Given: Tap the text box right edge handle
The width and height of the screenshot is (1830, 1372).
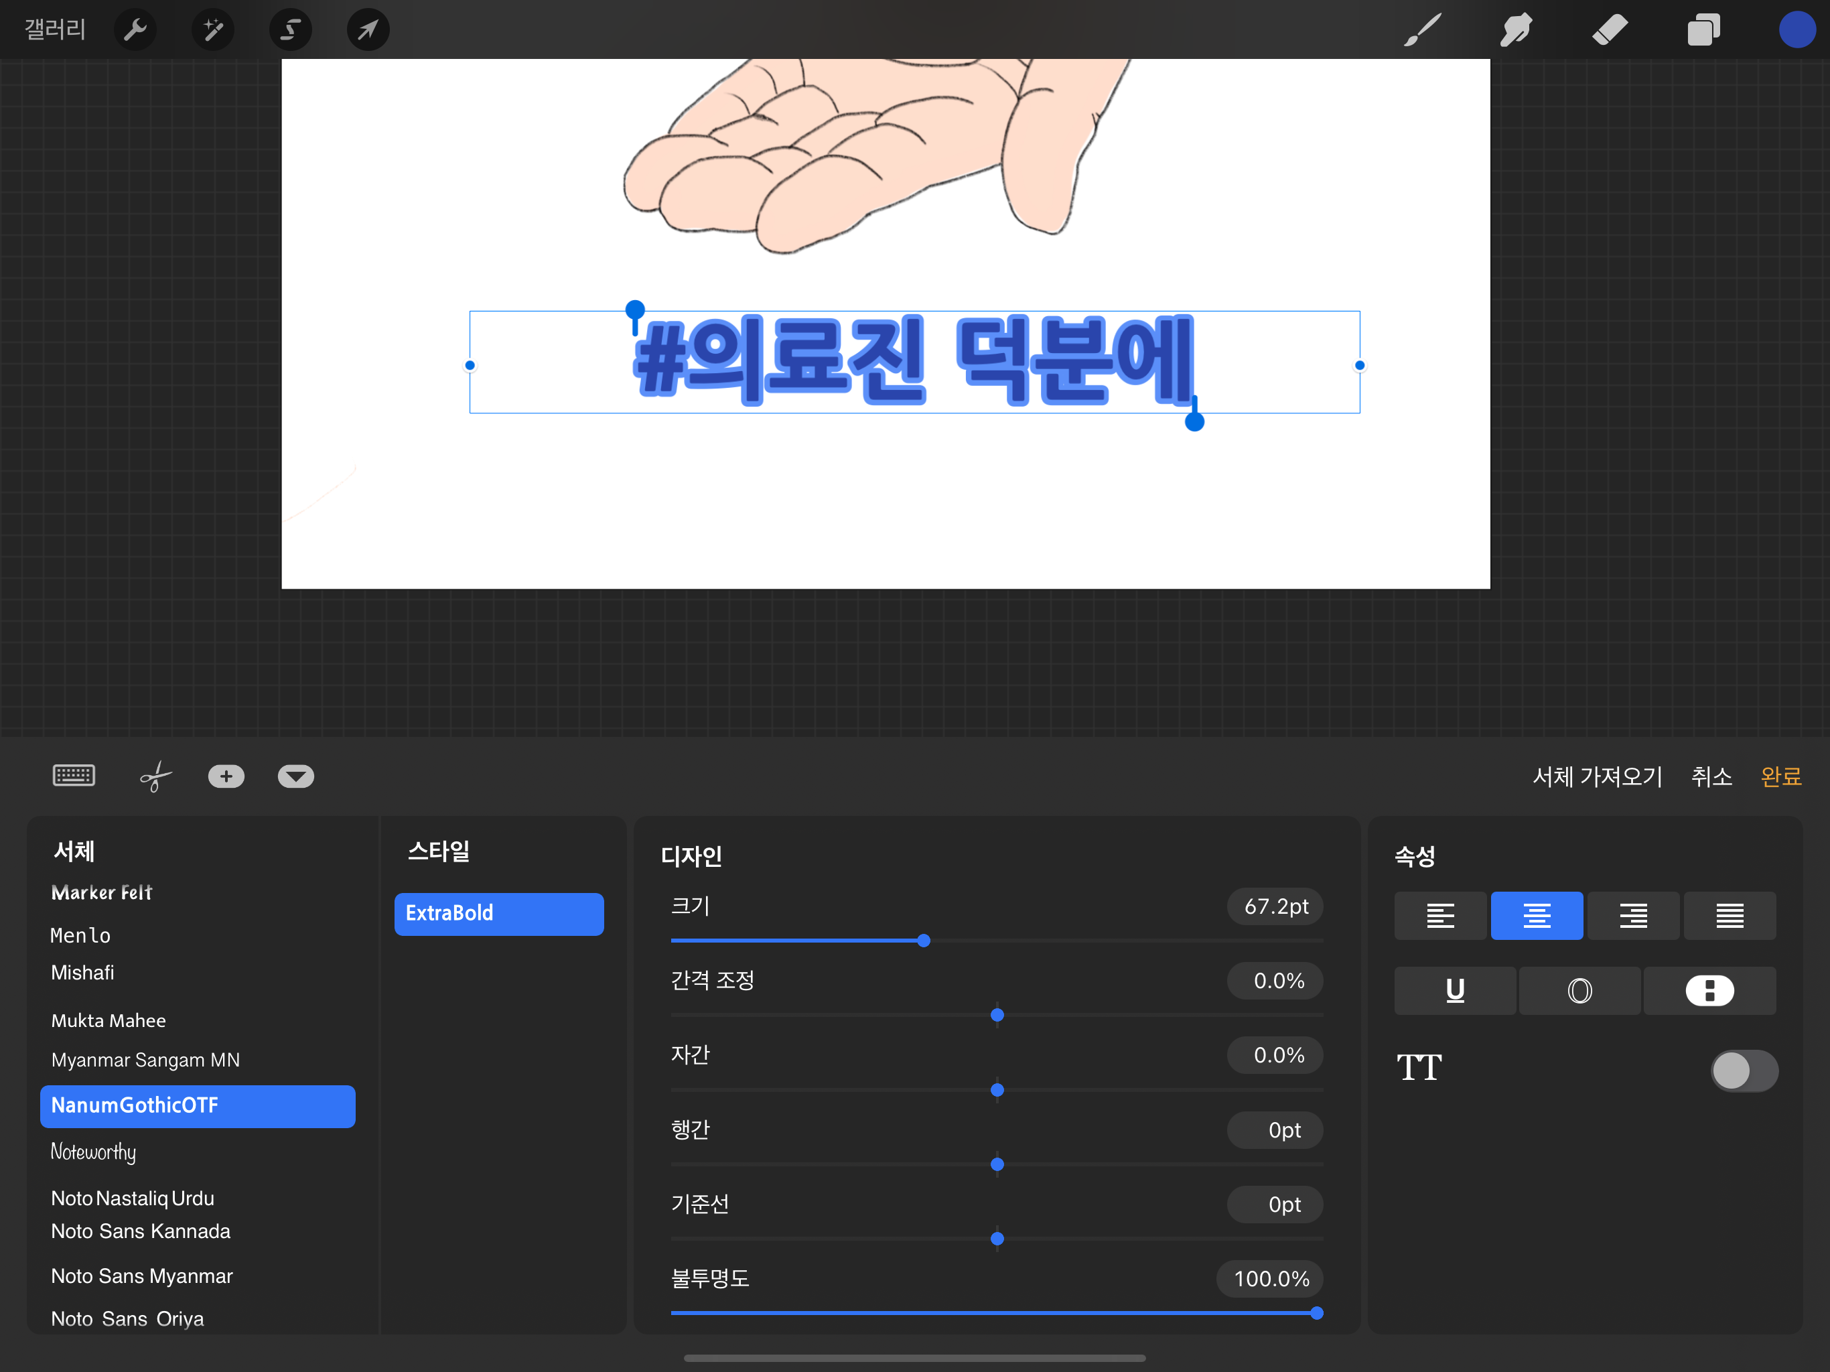Looking at the screenshot, I should (1359, 365).
